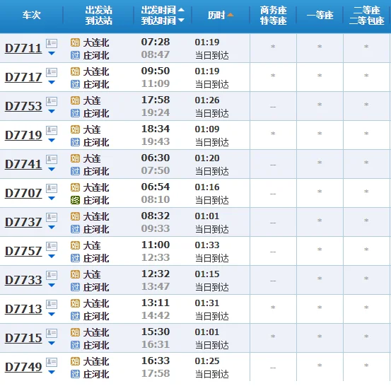Expand stop details for D7737

[52, 227]
